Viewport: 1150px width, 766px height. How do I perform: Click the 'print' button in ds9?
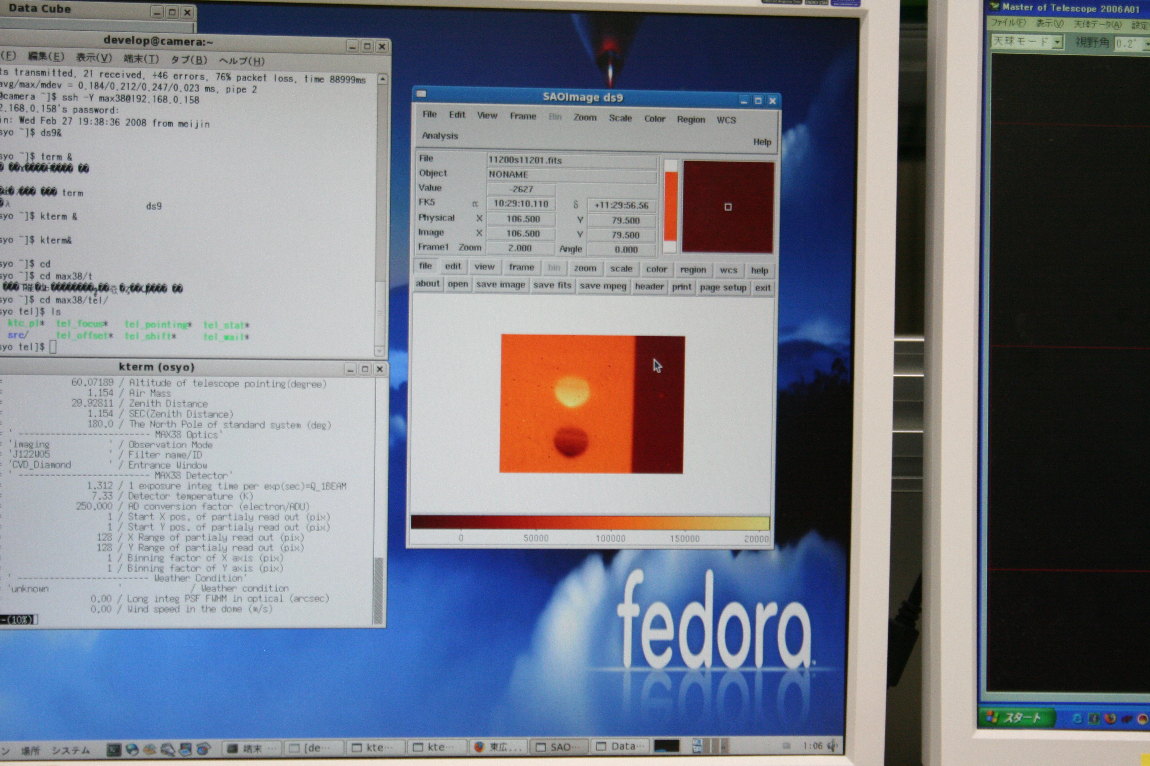681,287
